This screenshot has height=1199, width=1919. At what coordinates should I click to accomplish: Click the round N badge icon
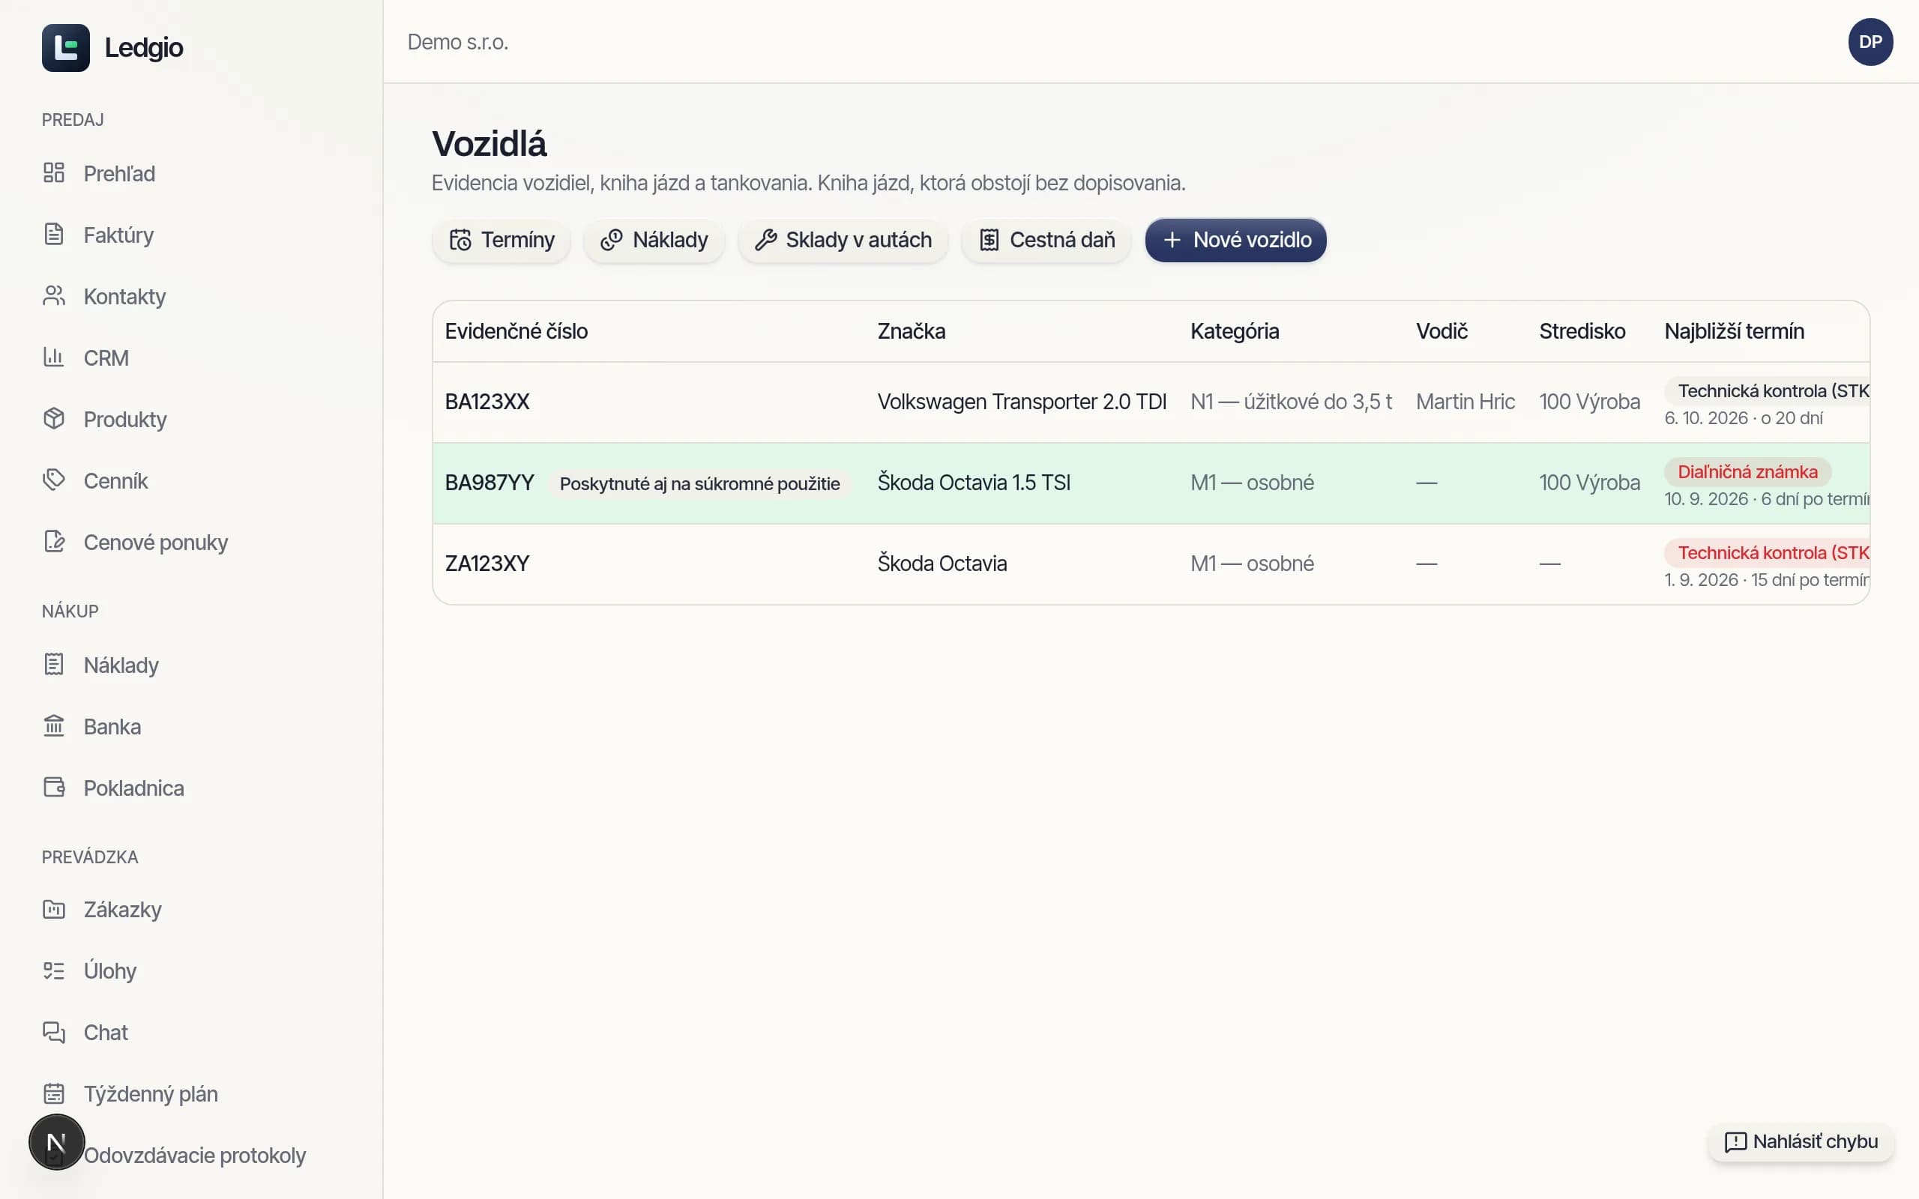click(56, 1142)
